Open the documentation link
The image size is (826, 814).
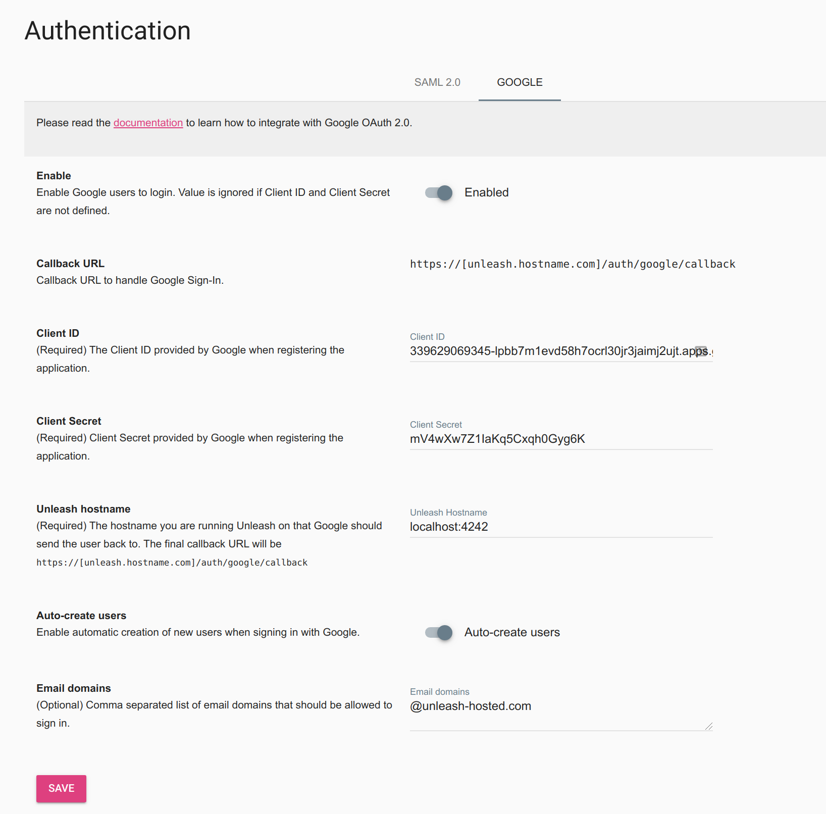click(148, 123)
